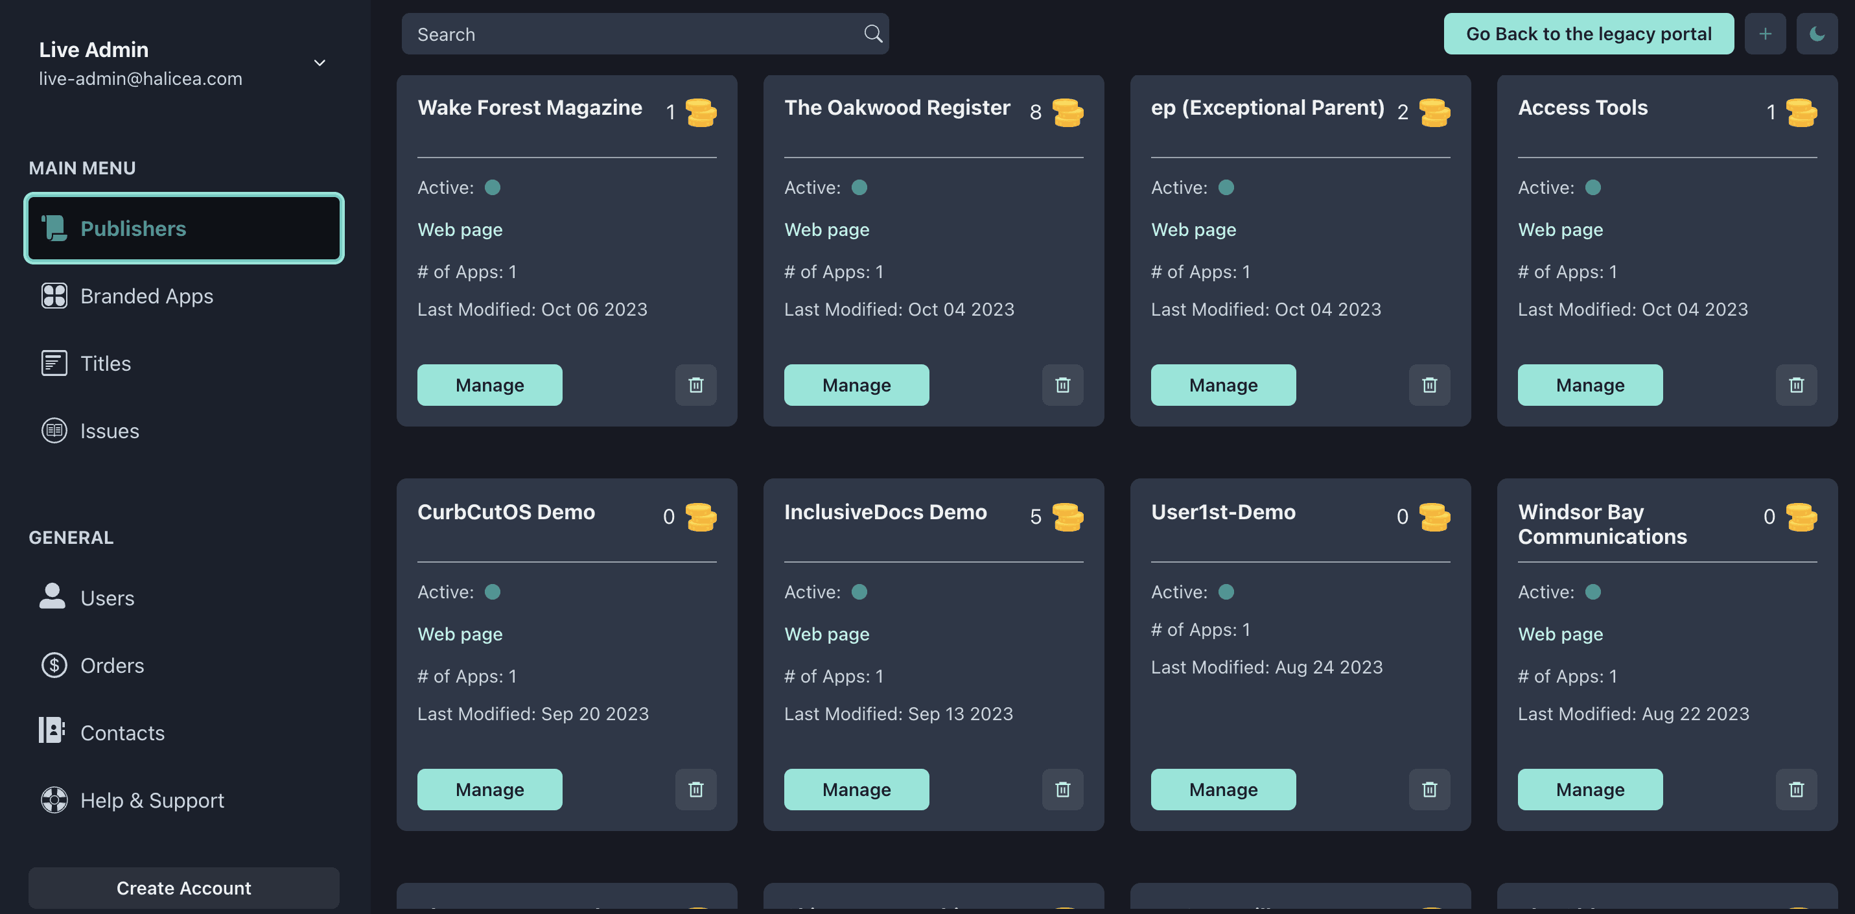Open Titles in the main menu
Screen dimensions: 1855x914
(x=105, y=364)
